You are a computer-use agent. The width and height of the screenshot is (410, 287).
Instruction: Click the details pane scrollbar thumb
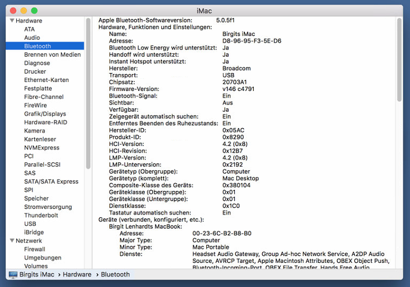[x=399, y=60]
